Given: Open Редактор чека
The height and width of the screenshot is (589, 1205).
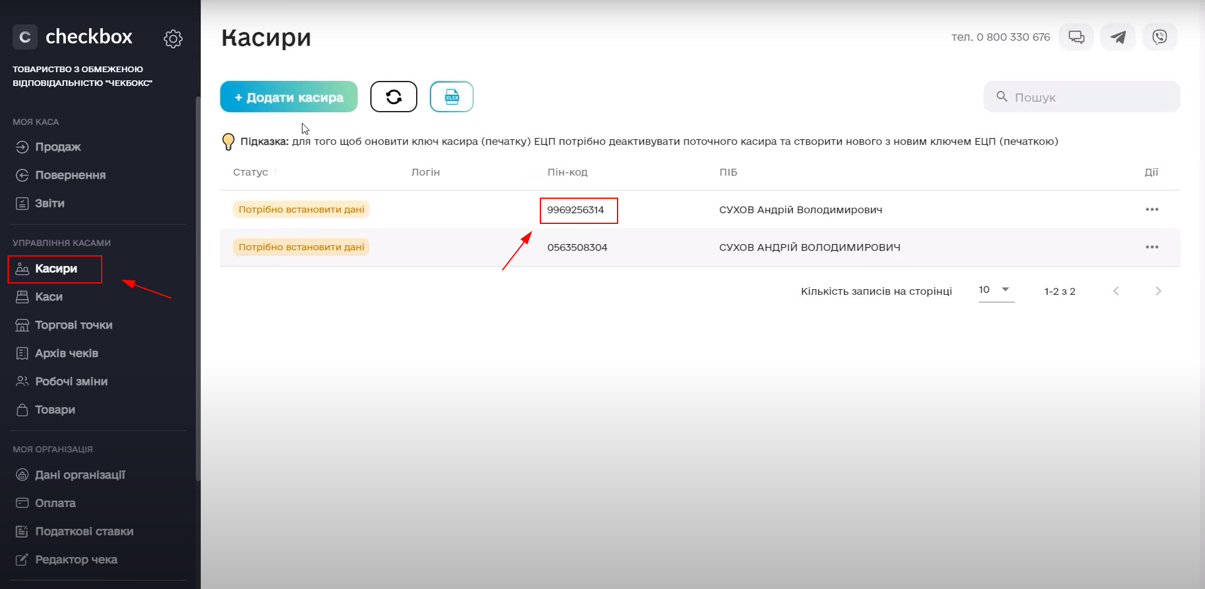Looking at the screenshot, I should pos(67,560).
